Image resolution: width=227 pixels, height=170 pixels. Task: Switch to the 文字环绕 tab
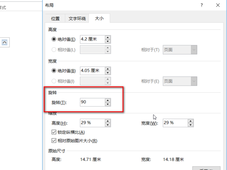[x=77, y=19]
